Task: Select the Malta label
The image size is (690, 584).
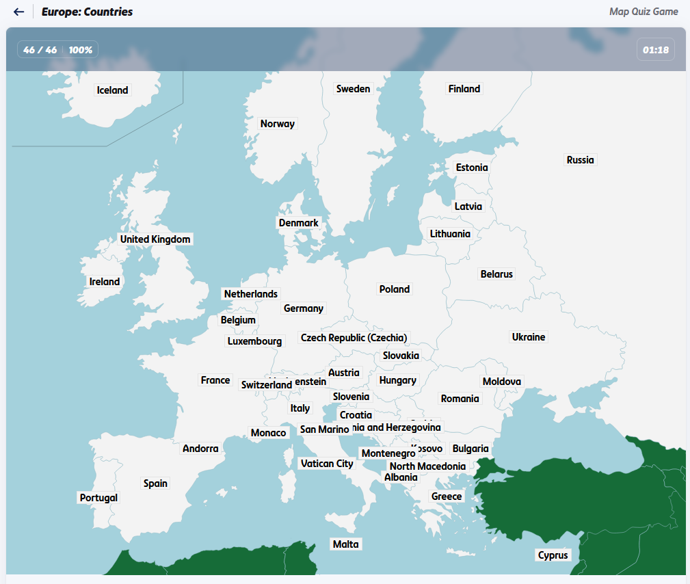Action: [346, 544]
